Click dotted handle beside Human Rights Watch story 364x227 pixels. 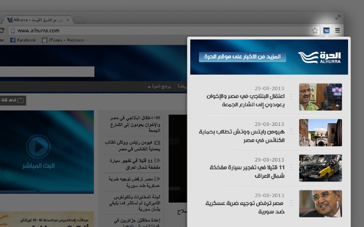coord(291,132)
